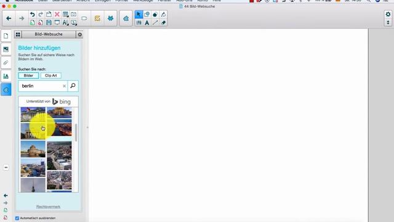394x222 pixels.
Task: Select the sunset river thumbnail
Action: tap(59, 128)
